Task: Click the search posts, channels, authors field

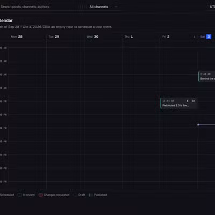Action: pos(42,7)
